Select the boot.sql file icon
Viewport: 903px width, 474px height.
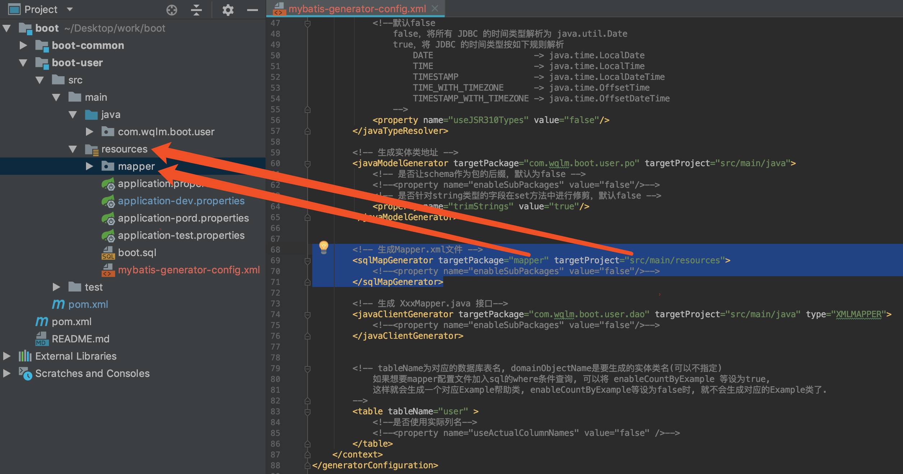click(108, 253)
